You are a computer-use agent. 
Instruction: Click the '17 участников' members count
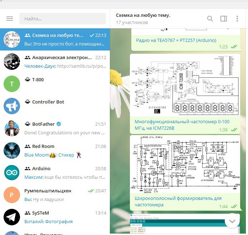click(132, 23)
